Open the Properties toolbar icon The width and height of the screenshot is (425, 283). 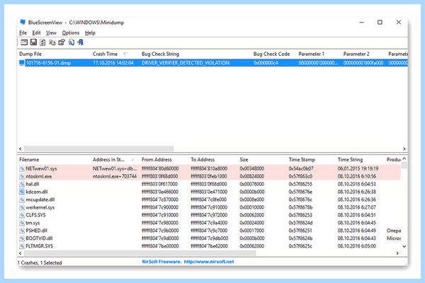62,42
